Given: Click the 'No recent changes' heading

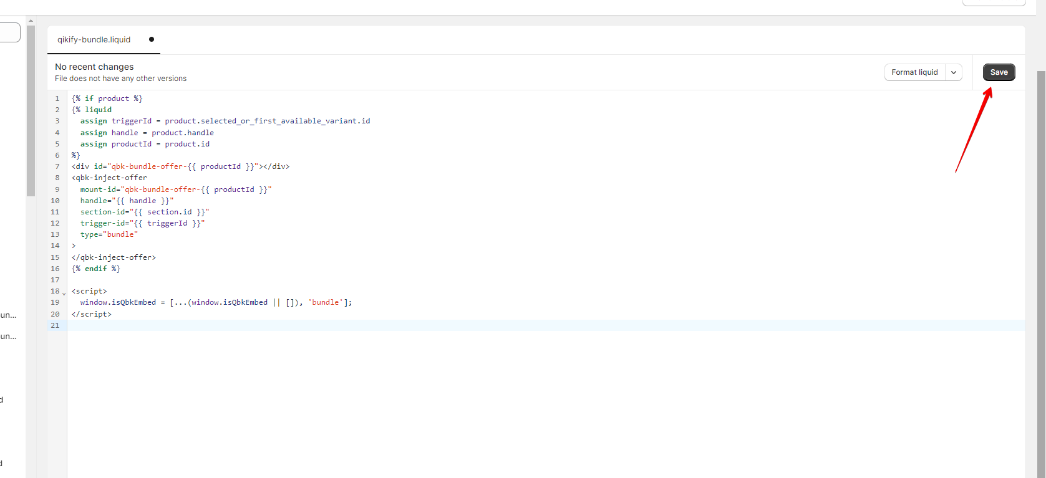Looking at the screenshot, I should 94,67.
